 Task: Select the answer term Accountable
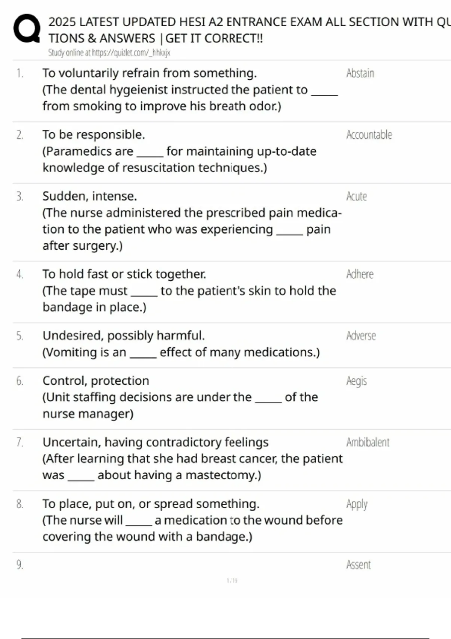coord(369,135)
